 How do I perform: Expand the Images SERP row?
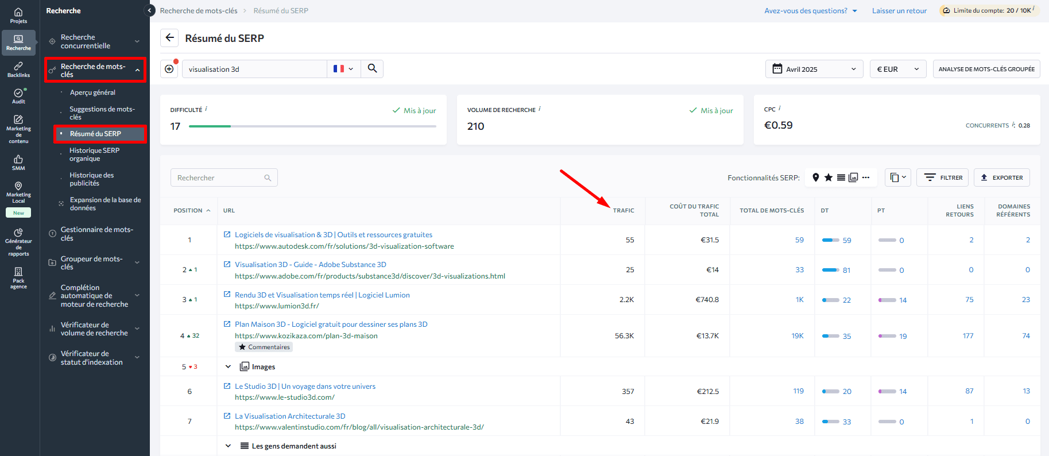pos(228,366)
